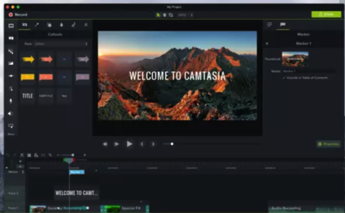Undo the last timeline action
345x213 pixels.
(x=8, y=155)
